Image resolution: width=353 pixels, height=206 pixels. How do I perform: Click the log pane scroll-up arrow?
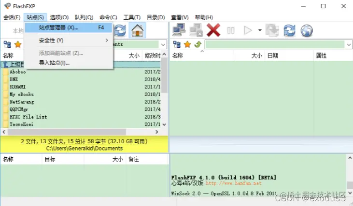350,158
